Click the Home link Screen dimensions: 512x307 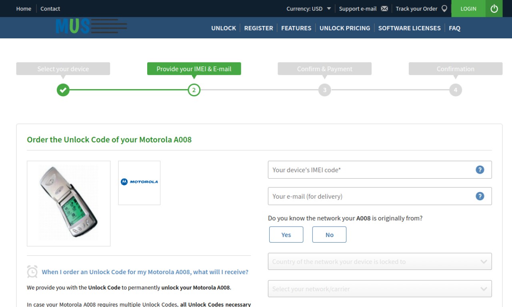pyautogui.click(x=24, y=8)
